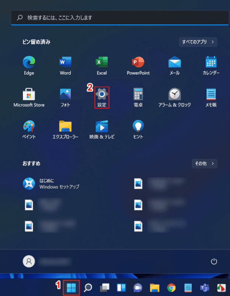Open はじめに Windows セットアップ
Screen dimensions: 230x296
point(52,184)
